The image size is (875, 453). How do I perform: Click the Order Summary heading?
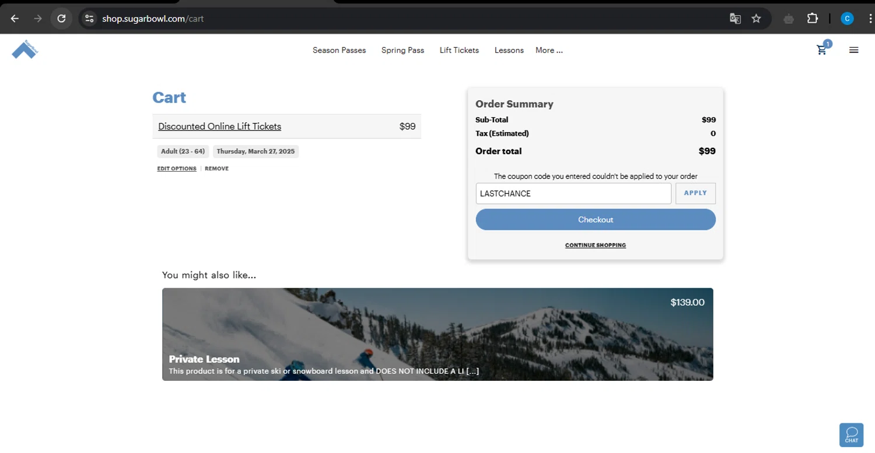(x=514, y=104)
